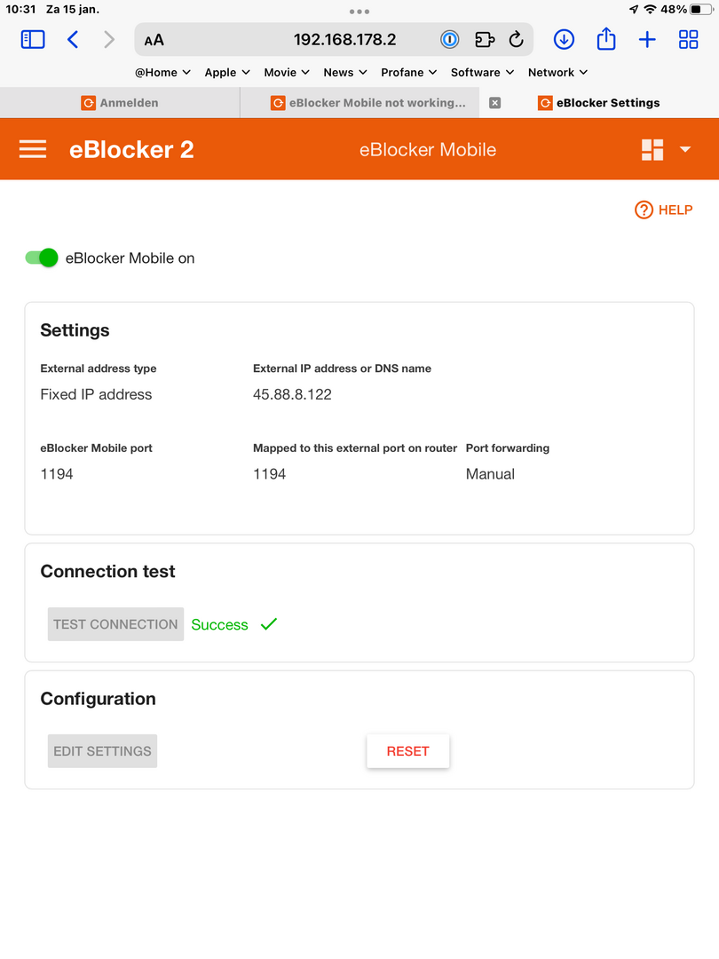Image resolution: width=719 pixels, height=959 pixels.
Task: Open the dashboard grid icon in header
Action: (x=652, y=149)
